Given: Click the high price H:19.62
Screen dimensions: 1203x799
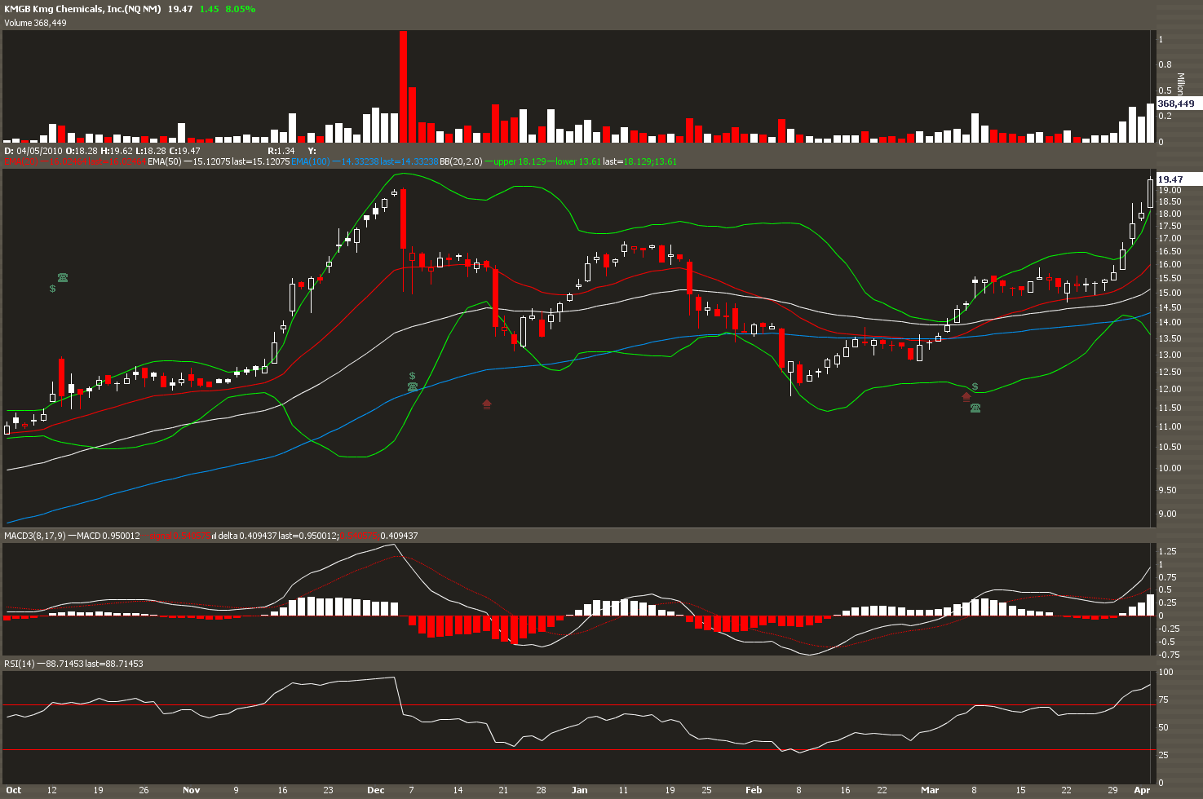Looking at the screenshot, I should click(x=117, y=151).
